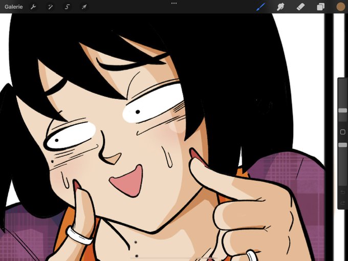Tap the redo arrow in sidebar
348x261 pixels.
click(343, 203)
